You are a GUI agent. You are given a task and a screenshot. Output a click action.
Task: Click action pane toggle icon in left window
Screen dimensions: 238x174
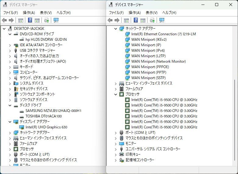(37, 20)
